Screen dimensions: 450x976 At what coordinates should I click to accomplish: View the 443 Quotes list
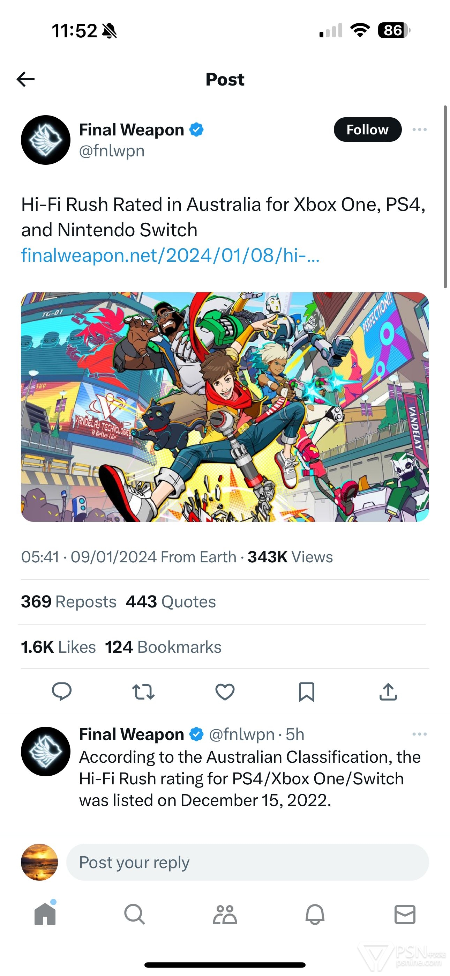(x=171, y=602)
